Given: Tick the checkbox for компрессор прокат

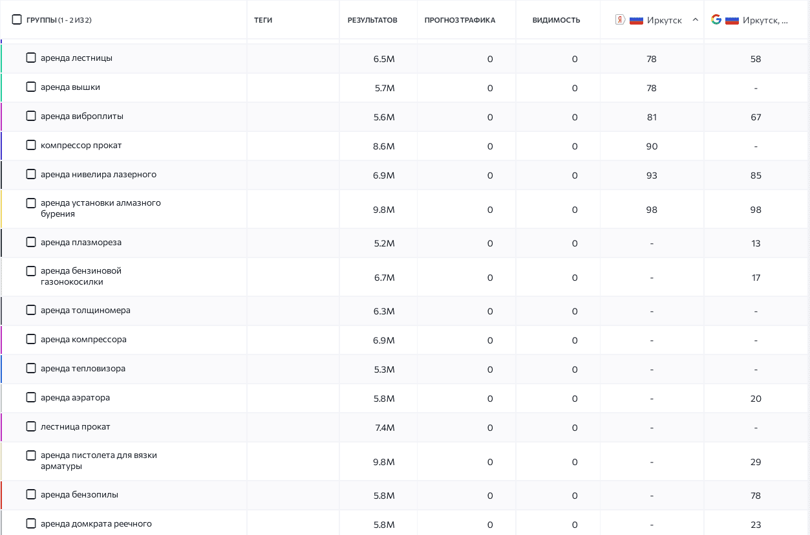Looking at the screenshot, I should tap(31, 145).
